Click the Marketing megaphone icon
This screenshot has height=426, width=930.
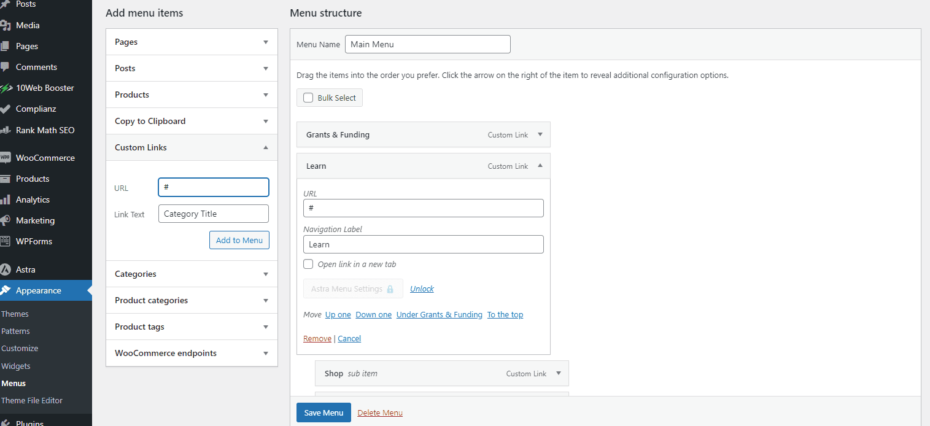(x=5, y=220)
